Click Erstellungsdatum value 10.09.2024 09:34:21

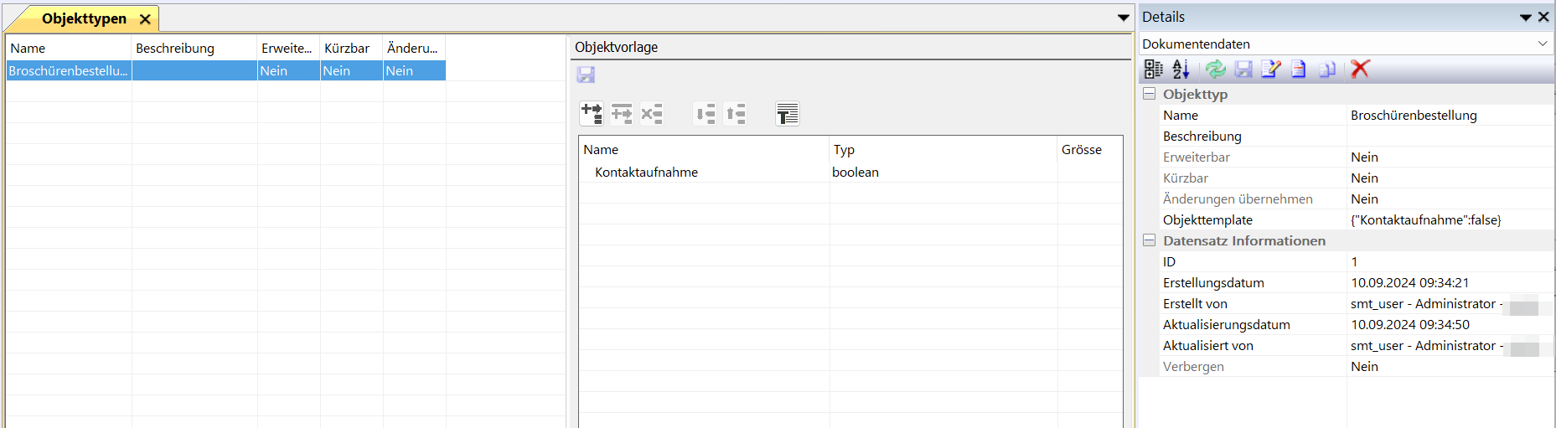[1450, 282]
